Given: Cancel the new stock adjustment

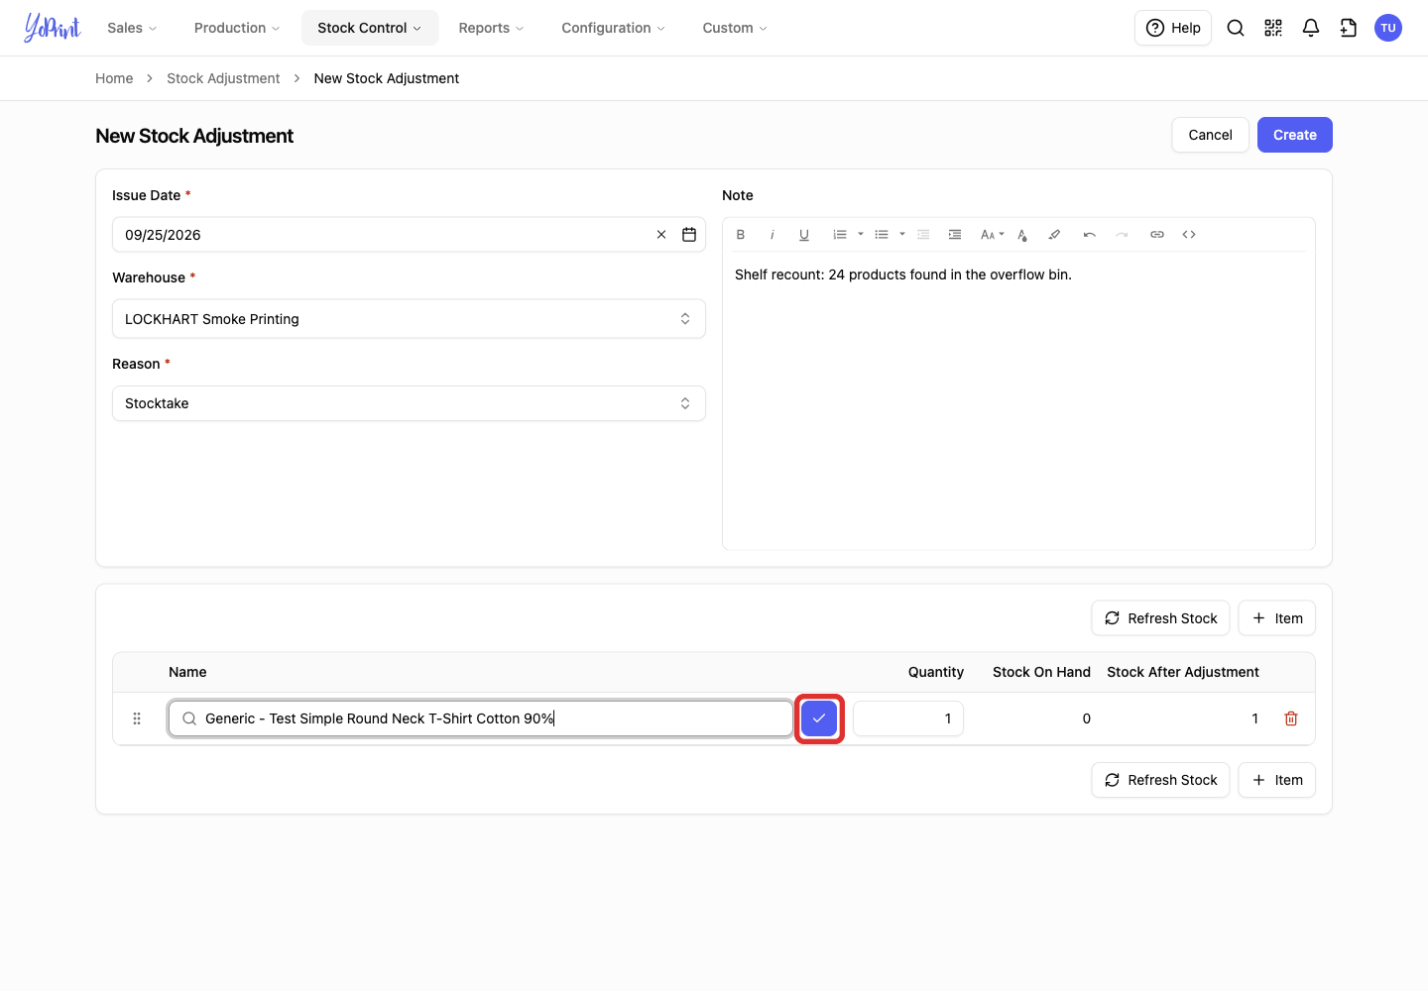Looking at the screenshot, I should tap(1210, 135).
